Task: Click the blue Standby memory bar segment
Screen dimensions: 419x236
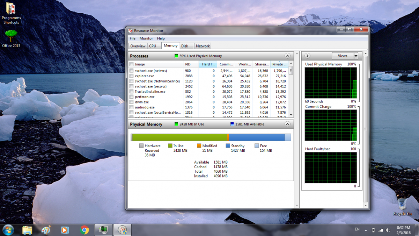Action: click(x=257, y=137)
